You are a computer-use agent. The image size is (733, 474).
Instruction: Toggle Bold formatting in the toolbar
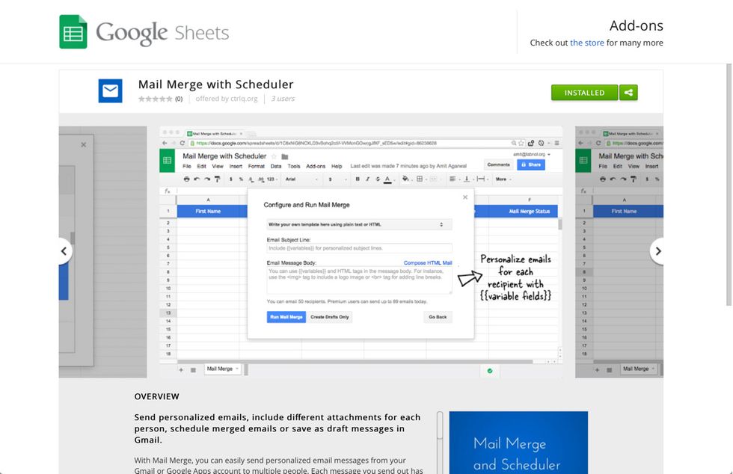point(357,179)
